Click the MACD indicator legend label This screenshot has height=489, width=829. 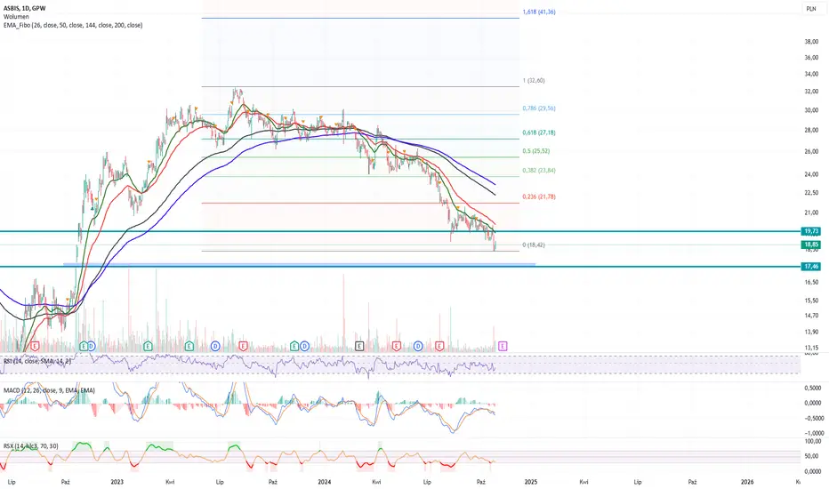click(49, 390)
